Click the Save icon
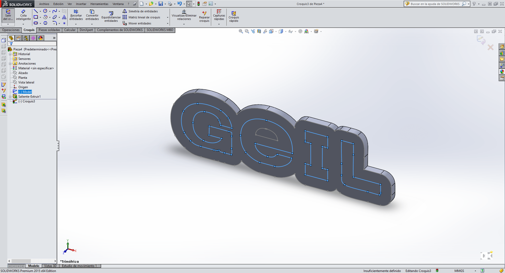 tap(160, 4)
